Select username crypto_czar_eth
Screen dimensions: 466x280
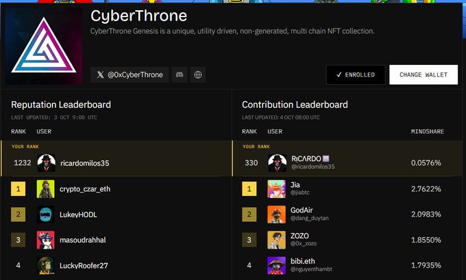tap(85, 189)
